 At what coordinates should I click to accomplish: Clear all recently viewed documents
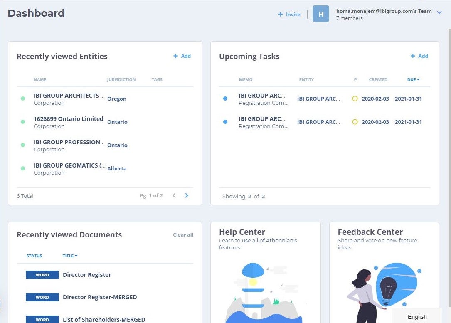coord(183,234)
